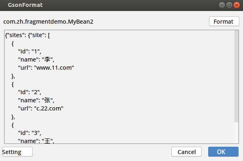The image size is (243, 161).
Task: Maximize the GsonFormat window
Action: (229, 5)
